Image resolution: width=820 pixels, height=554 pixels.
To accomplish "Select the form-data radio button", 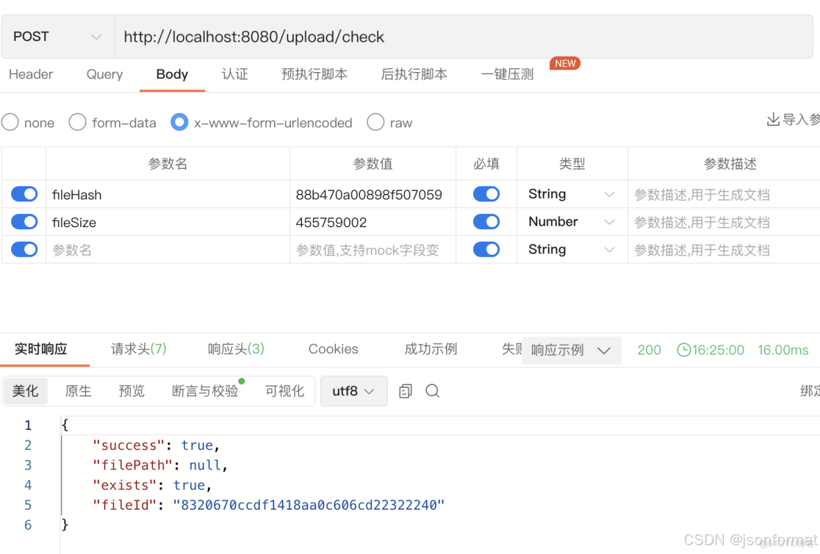I will 77,123.
